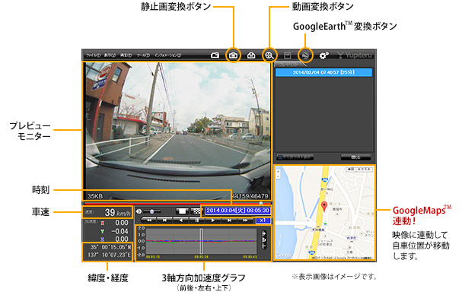This screenshot has height=295, width=462.
Task: Click the Z acceleration value 0.00
Action: pos(121,239)
